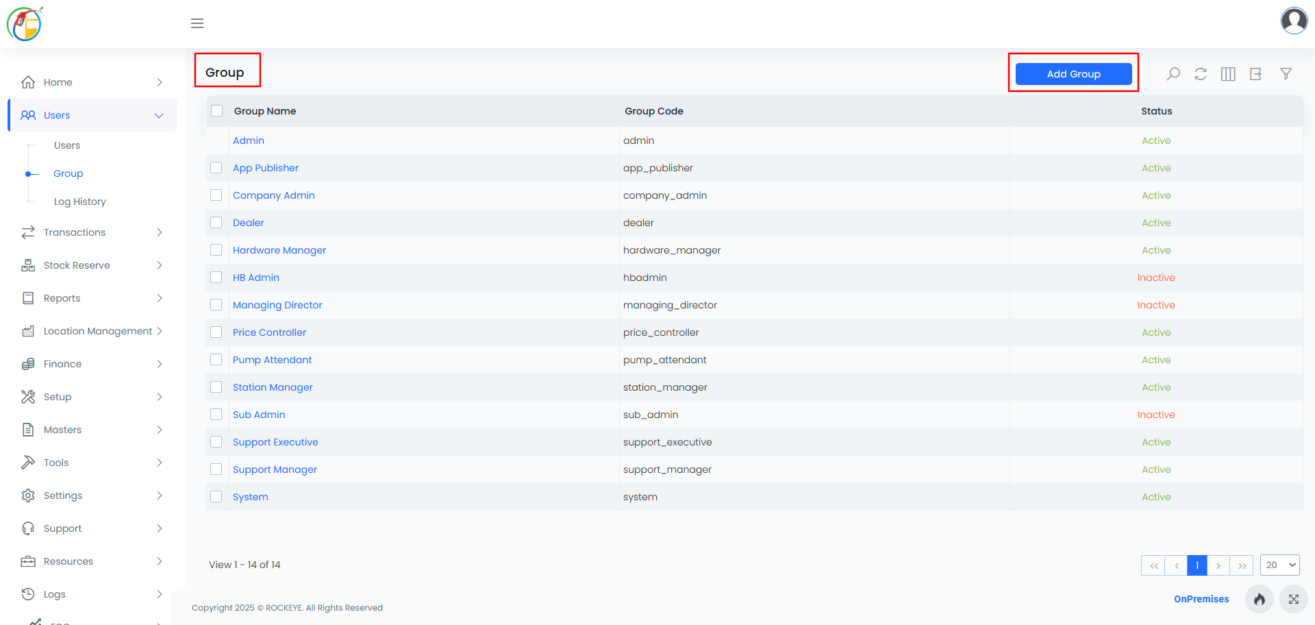Click the Stock Reserve icon
The image size is (1315, 625).
pos(28,265)
